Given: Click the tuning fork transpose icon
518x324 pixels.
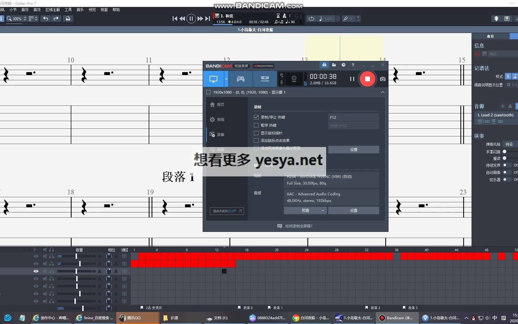Looking at the screenshot, I should [346, 19].
